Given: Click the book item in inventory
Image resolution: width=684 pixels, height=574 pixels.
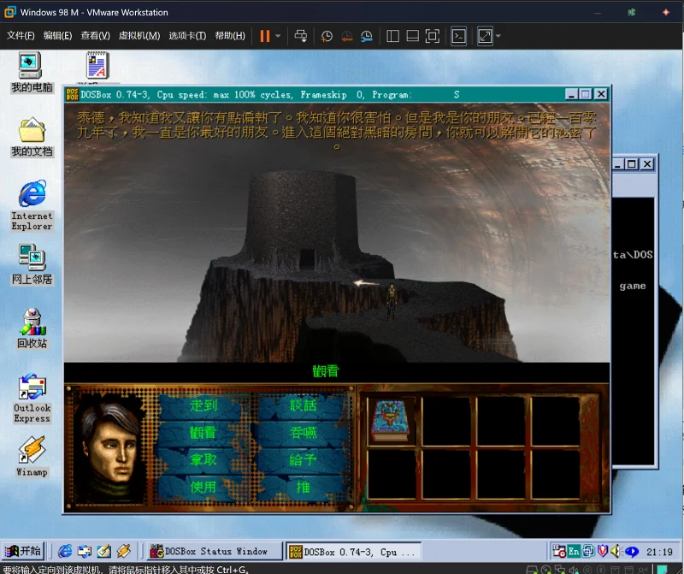Looking at the screenshot, I should point(391,422).
